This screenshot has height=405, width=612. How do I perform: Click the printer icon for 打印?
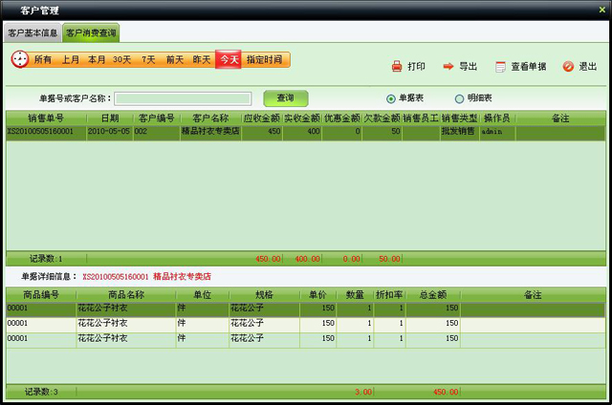(397, 67)
